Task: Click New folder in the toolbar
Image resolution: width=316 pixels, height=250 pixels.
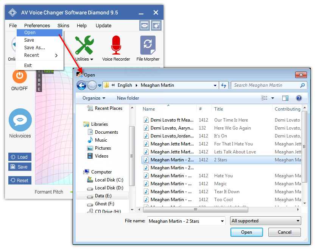Action: 128,98
